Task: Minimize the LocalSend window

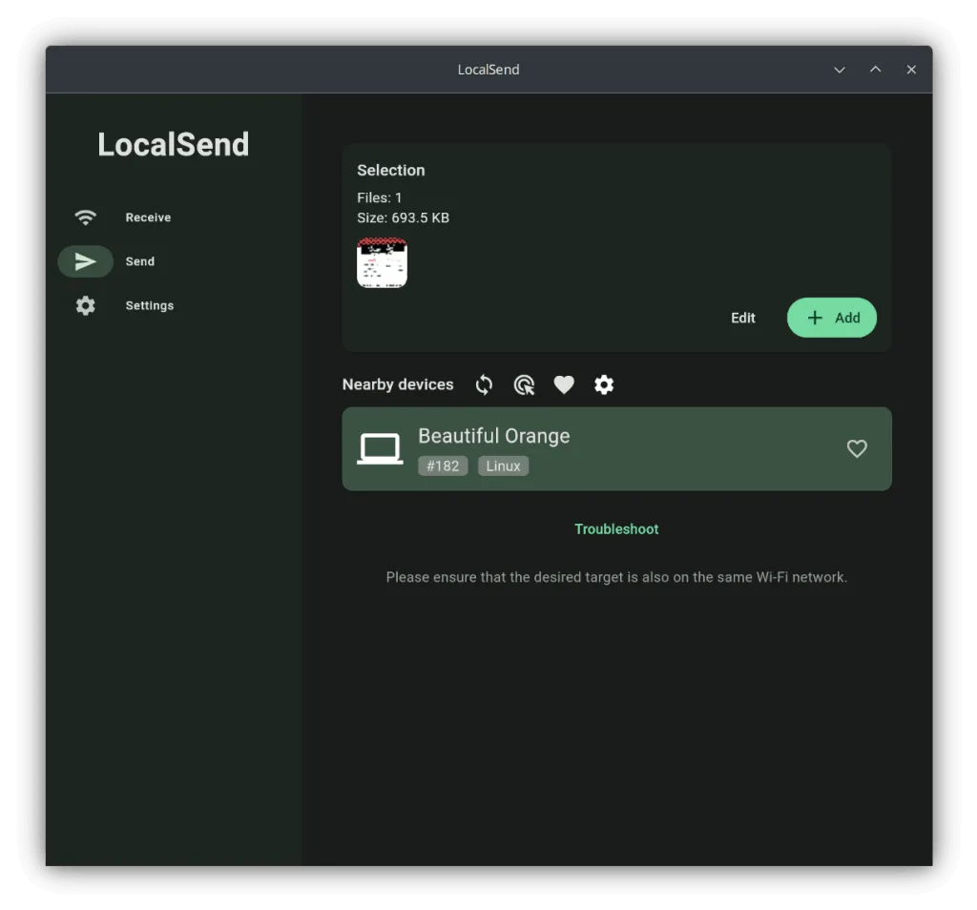Action: pos(840,70)
